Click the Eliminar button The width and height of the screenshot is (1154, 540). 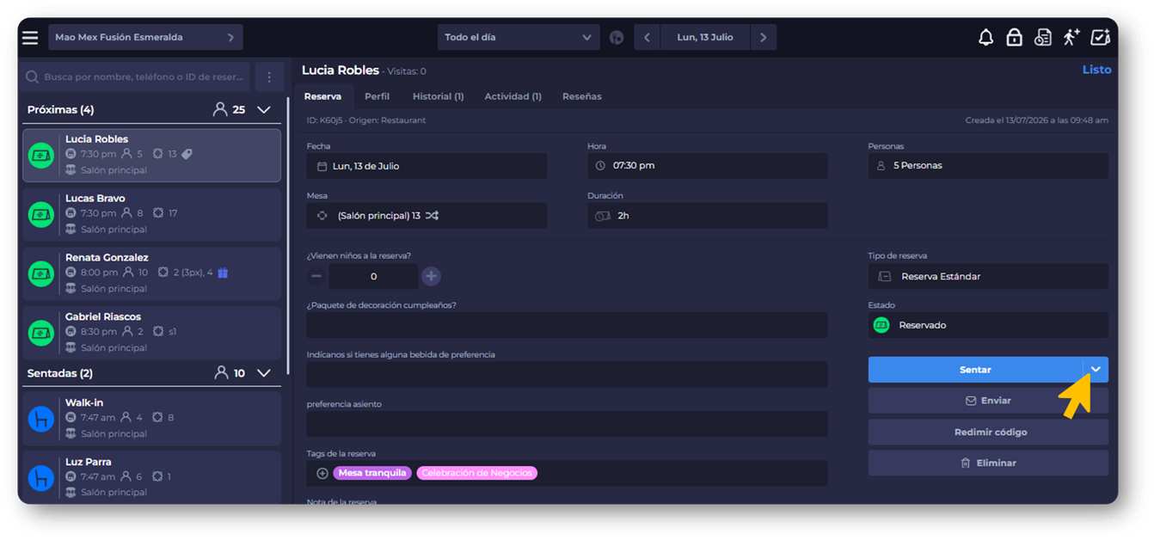tap(988, 463)
